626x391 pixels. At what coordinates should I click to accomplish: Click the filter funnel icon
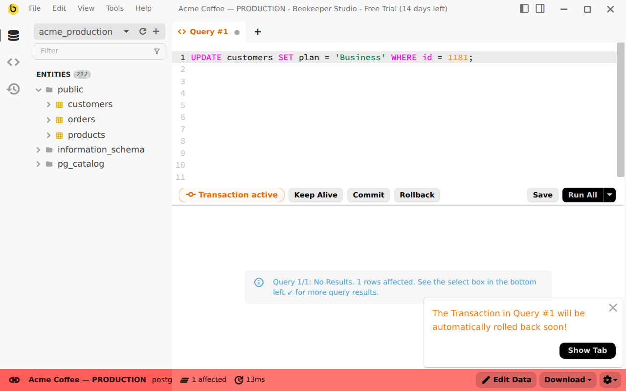tap(157, 51)
